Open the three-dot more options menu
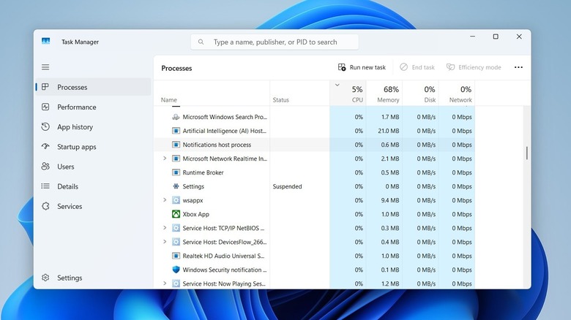This screenshot has height=320, width=571. (518, 67)
